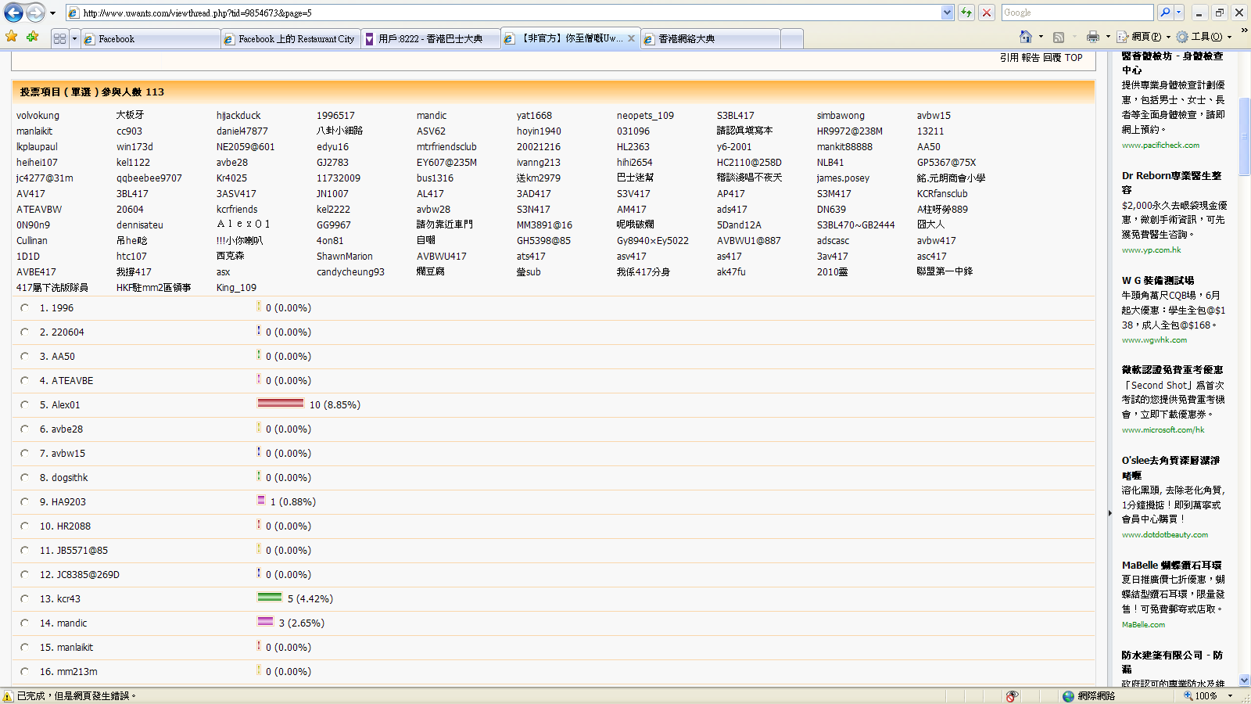Click 報告 report link
Viewport: 1251px width, 704px height.
tap(1031, 58)
